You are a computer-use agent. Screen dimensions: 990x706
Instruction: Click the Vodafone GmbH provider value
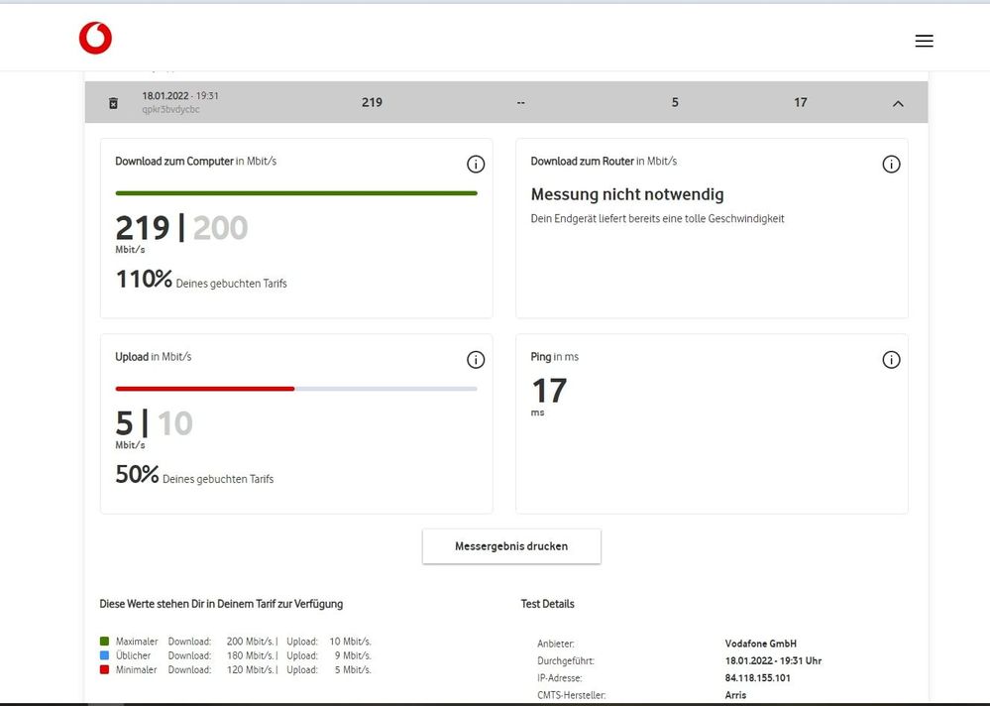(x=760, y=644)
